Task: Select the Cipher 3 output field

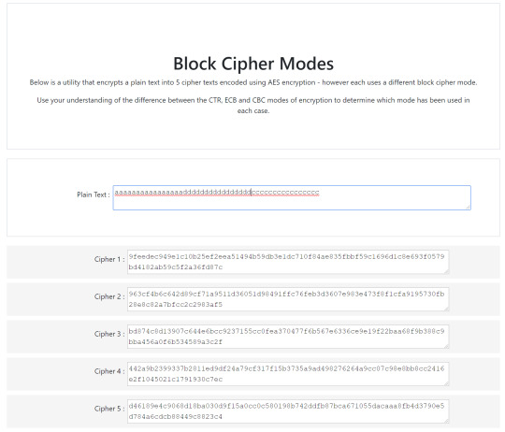Action: click(x=288, y=337)
